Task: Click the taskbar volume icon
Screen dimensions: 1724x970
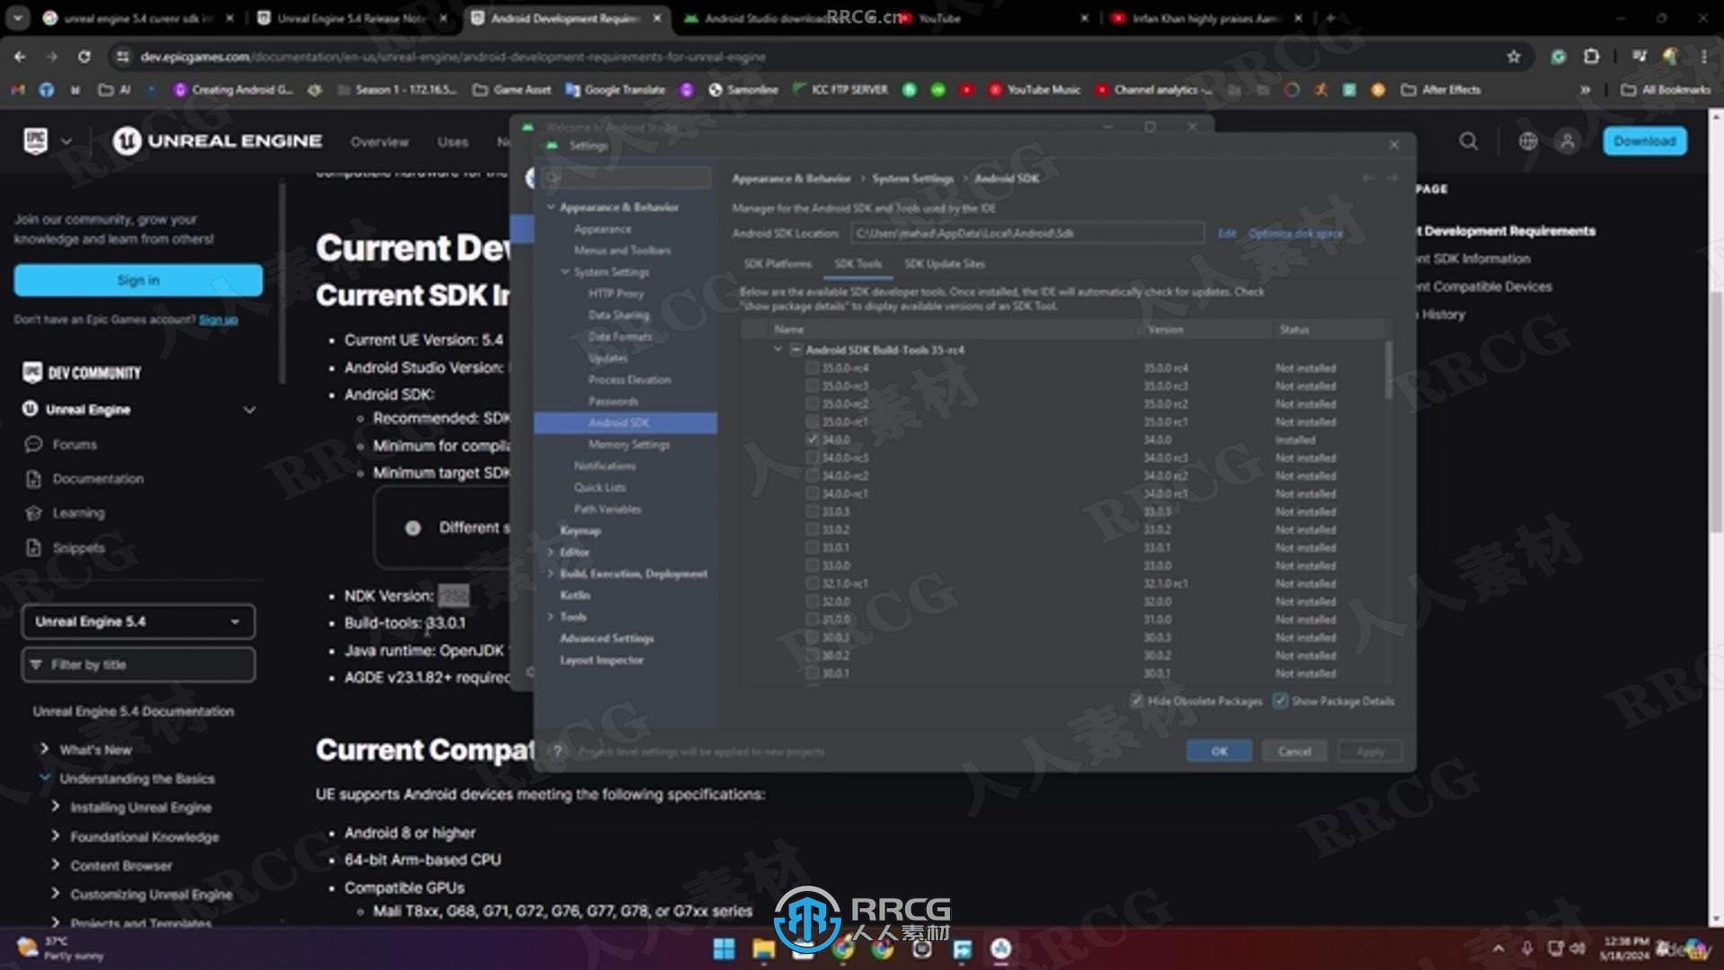Action: (1578, 948)
